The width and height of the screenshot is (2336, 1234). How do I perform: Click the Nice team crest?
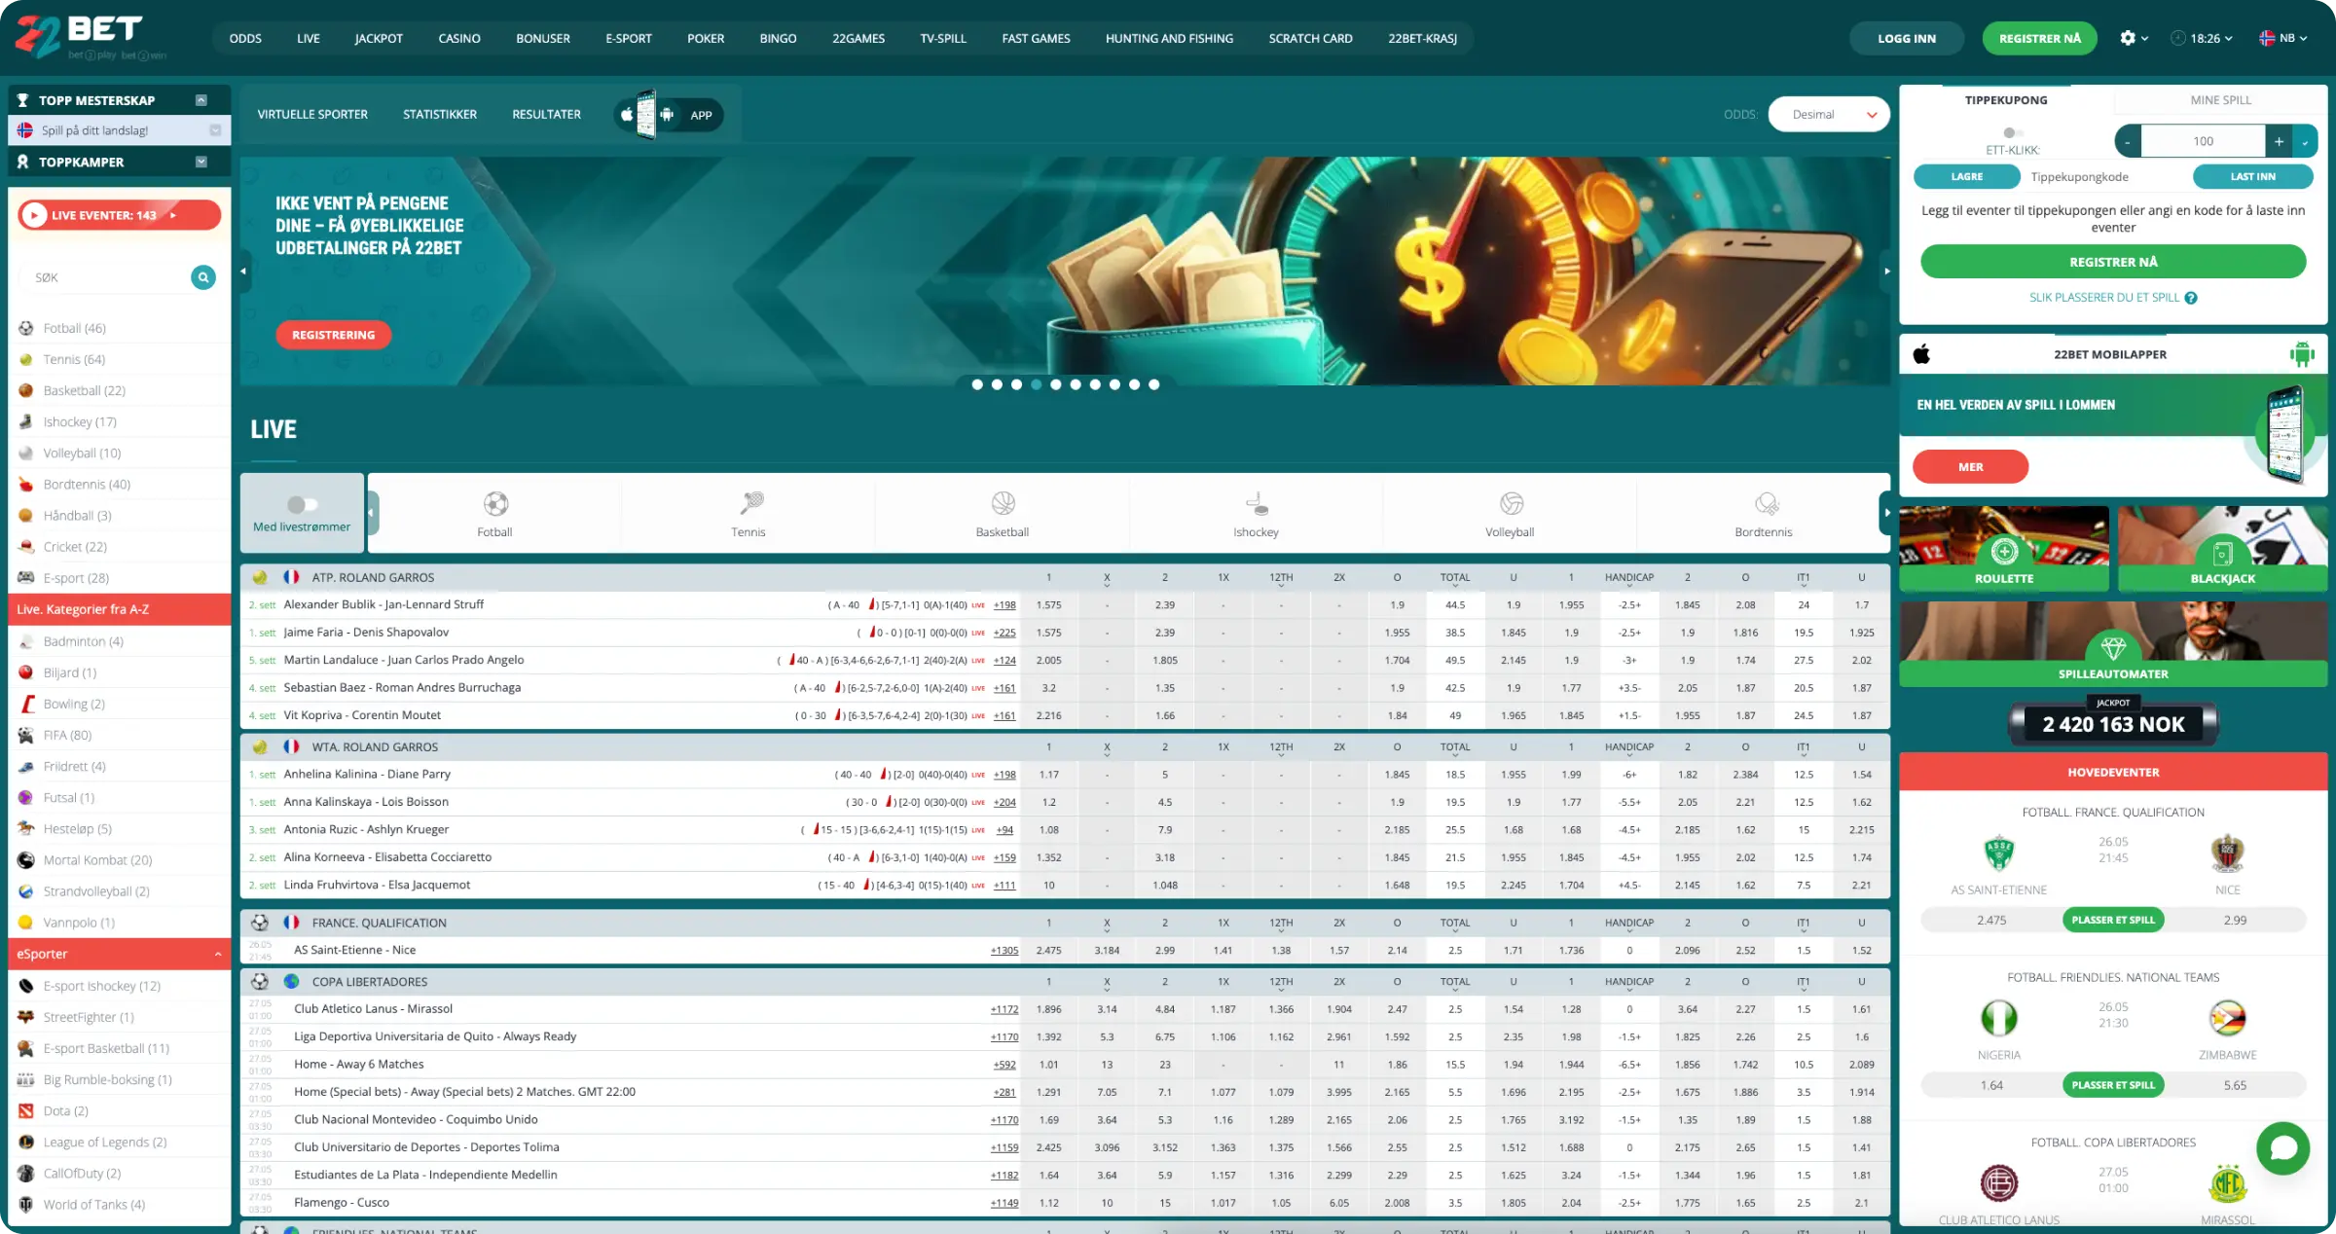tap(2227, 853)
